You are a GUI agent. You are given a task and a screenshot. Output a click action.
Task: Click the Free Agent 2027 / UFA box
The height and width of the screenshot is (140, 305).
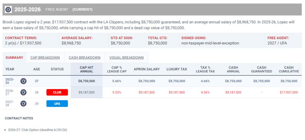point(283,40)
